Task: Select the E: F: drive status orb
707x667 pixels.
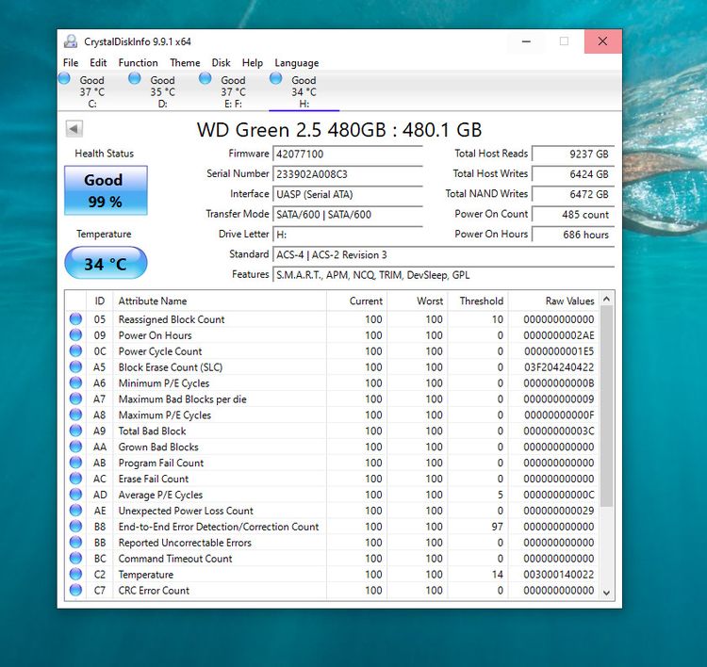Action: [x=206, y=78]
